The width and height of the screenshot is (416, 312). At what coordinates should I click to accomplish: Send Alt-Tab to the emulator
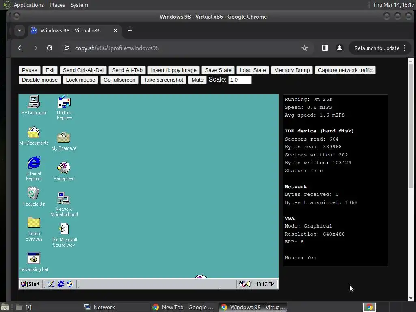coord(127,70)
